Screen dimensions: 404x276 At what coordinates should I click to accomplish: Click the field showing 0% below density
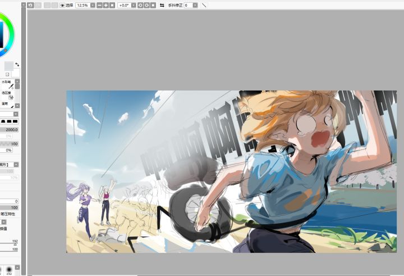[6, 150]
